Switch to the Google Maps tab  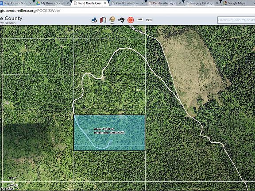(236, 3)
